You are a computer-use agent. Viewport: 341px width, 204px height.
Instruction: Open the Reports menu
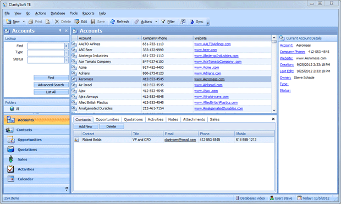(x=89, y=13)
